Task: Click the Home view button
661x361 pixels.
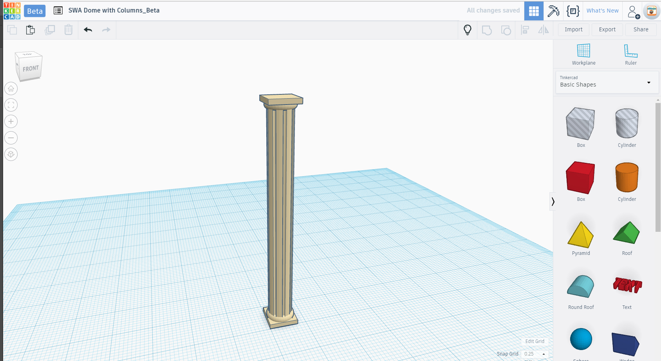Action: [11, 88]
